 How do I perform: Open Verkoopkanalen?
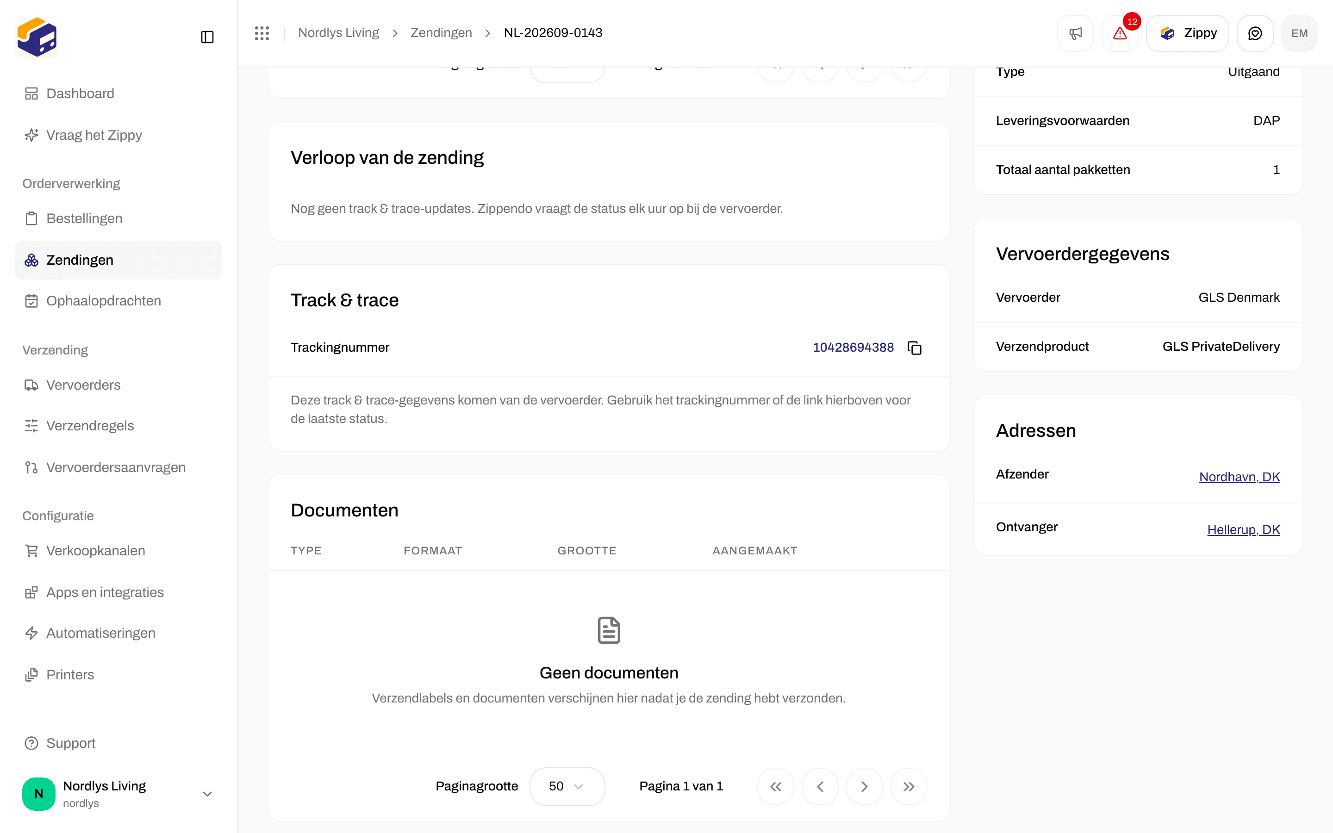click(118, 551)
